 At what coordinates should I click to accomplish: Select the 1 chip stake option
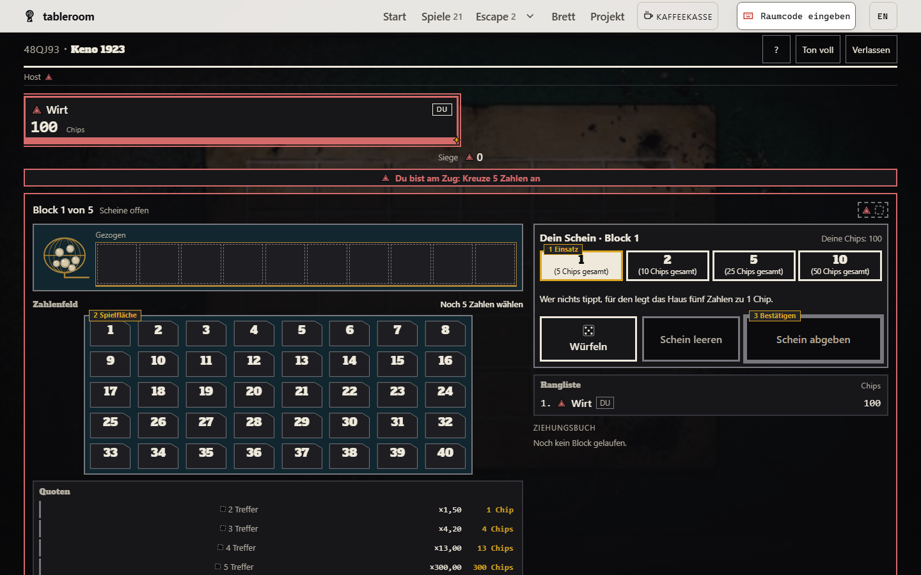tap(581, 266)
